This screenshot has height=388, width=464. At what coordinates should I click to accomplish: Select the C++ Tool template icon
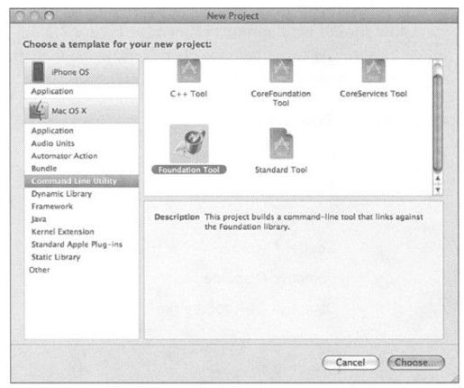tap(188, 70)
